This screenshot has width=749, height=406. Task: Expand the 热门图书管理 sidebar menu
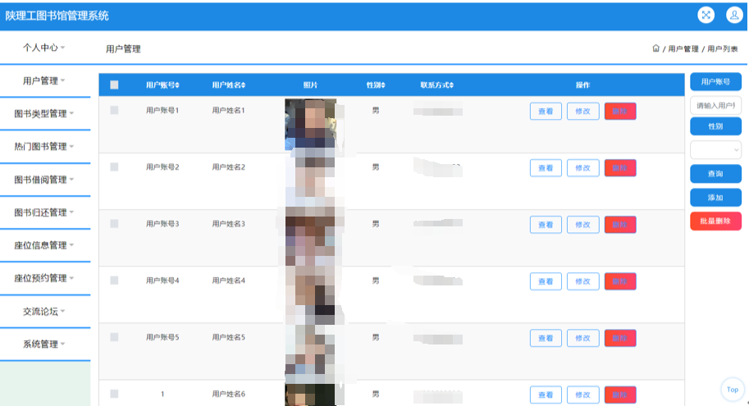pos(44,147)
